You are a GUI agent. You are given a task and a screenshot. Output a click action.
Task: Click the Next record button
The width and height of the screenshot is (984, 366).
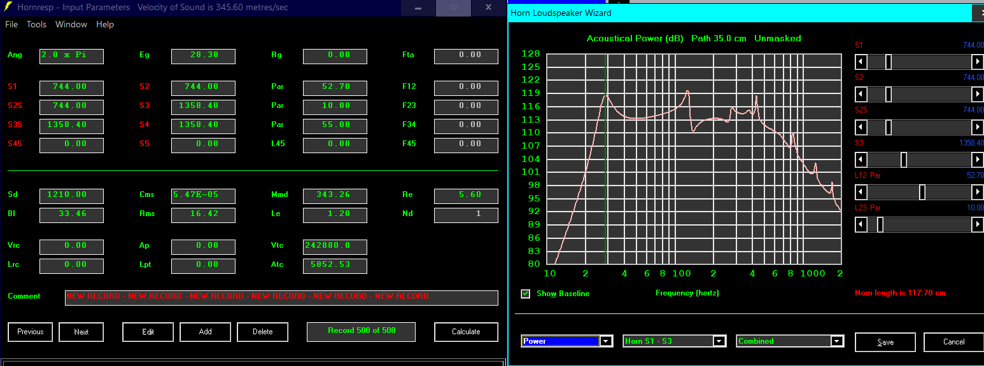pos(81,332)
